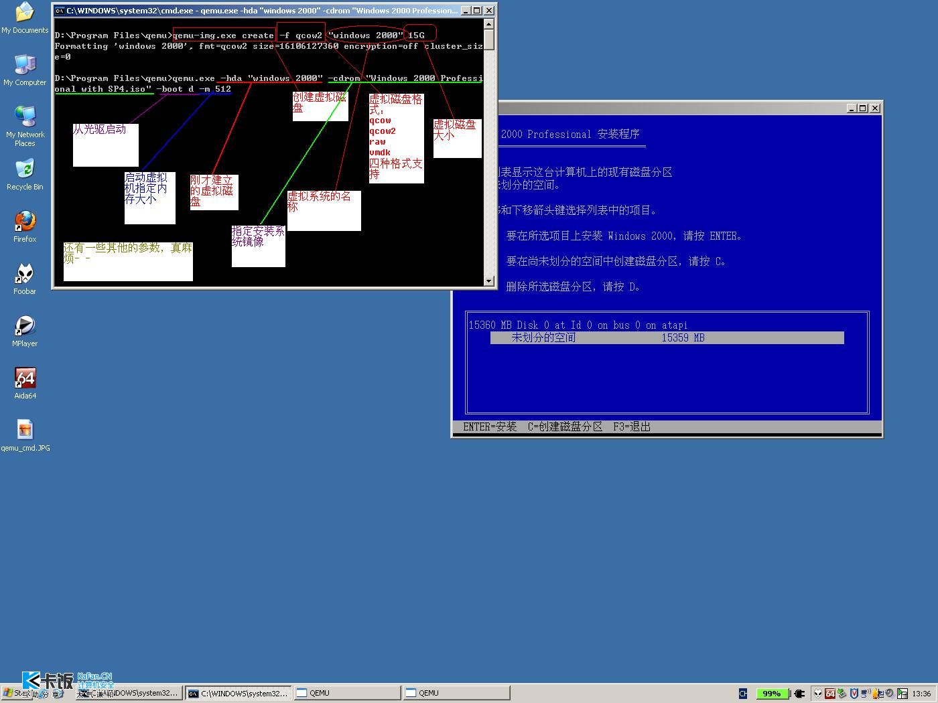Maximize the QEMU window
Image resolution: width=938 pixels, height=703 pixels.
(862, 108)
